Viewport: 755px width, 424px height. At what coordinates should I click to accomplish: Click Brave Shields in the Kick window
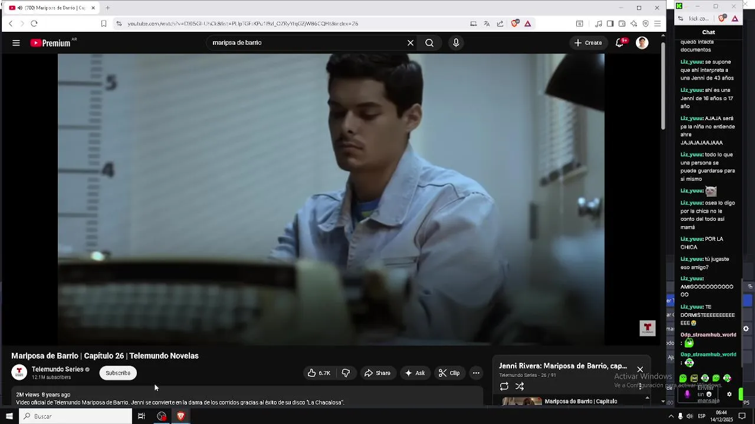click(722, 18)
